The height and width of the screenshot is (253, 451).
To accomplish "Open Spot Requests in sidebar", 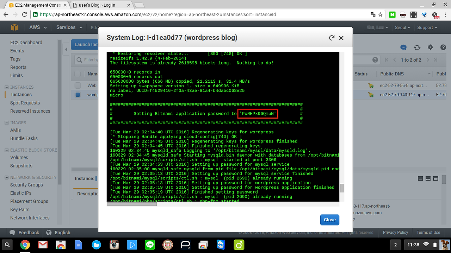I will (25, 103).
